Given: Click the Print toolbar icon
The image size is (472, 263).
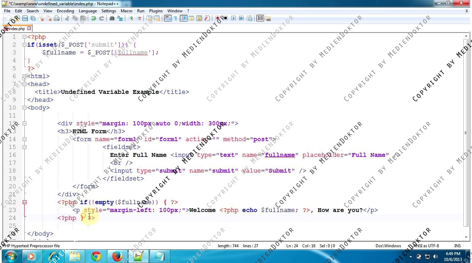Looking at the screenshot, I should (57, 18).
